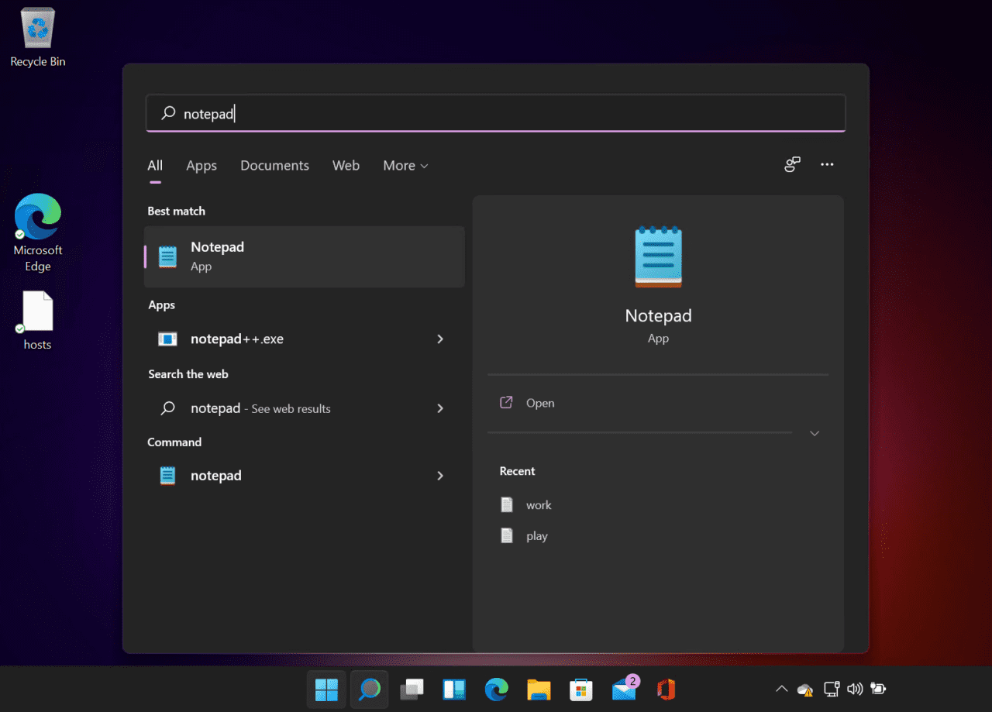Screen dimensions: 992x712
Task: Open the Recycle Bin desktop icon
Action: click(37, 37)
